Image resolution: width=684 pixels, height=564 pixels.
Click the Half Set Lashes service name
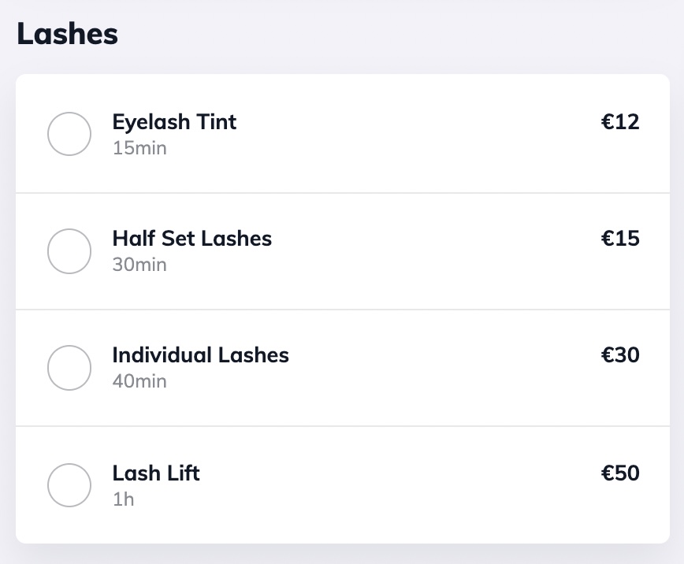pos(191,239)
